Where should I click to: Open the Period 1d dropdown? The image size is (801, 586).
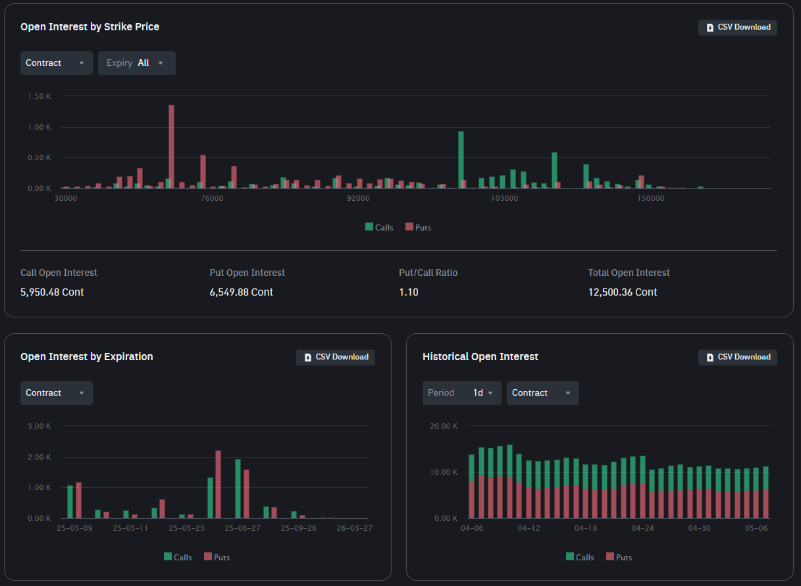[461, 393]
